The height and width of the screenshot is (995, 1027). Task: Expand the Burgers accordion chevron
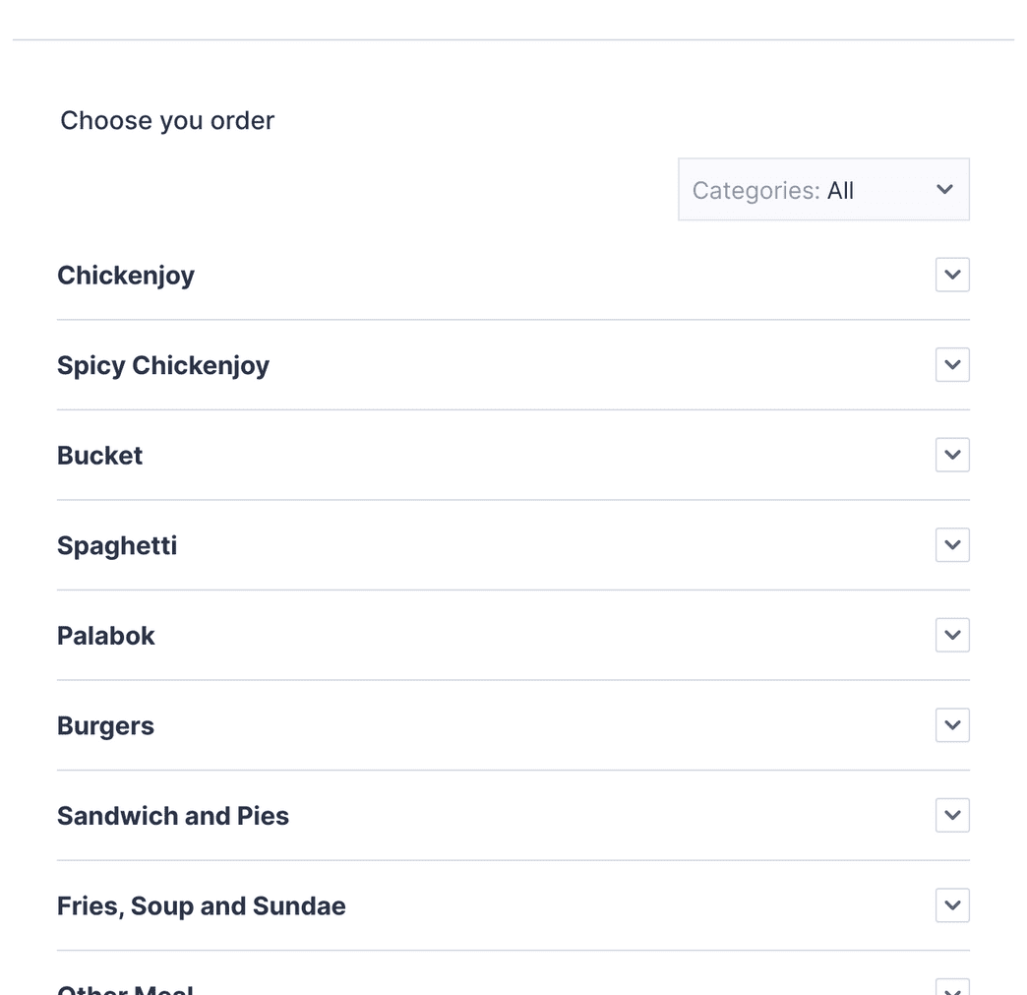[951, 725]
